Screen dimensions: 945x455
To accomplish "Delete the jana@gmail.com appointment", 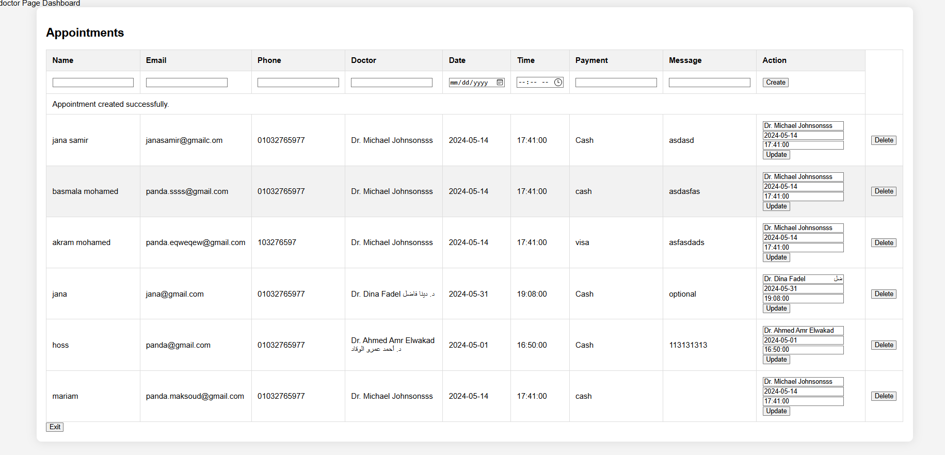I will 884,294.
